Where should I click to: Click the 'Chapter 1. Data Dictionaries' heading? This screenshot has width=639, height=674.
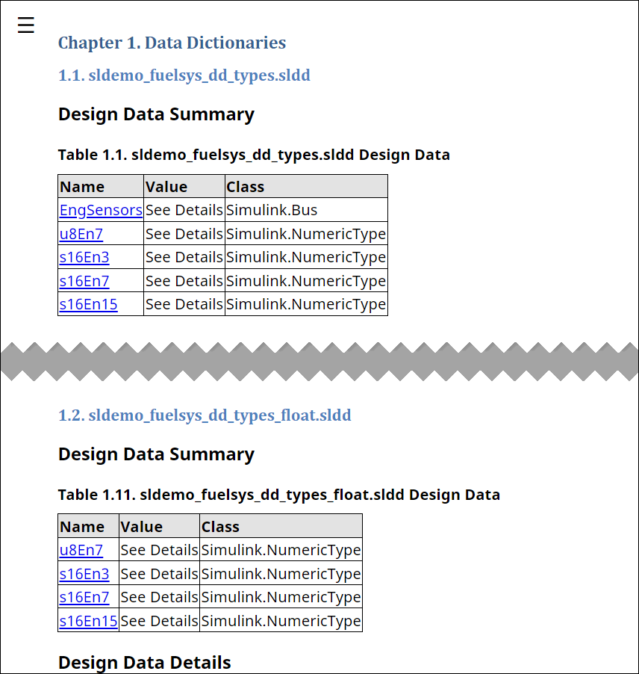click(172, 43)
